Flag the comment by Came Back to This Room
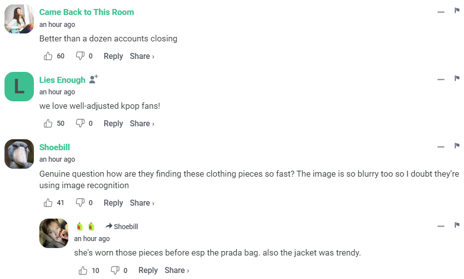 pos(457,11)
